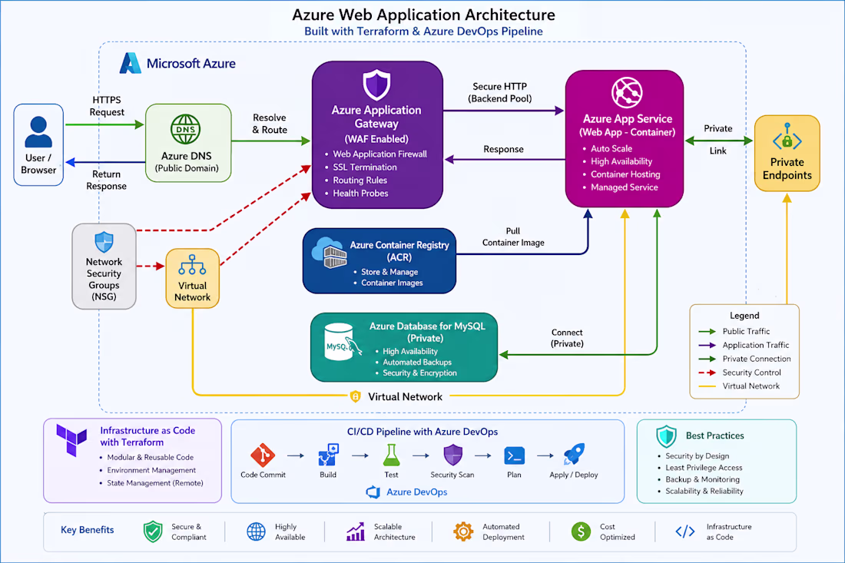Click the "Environment Management" bullet

(x=151, y=470)
